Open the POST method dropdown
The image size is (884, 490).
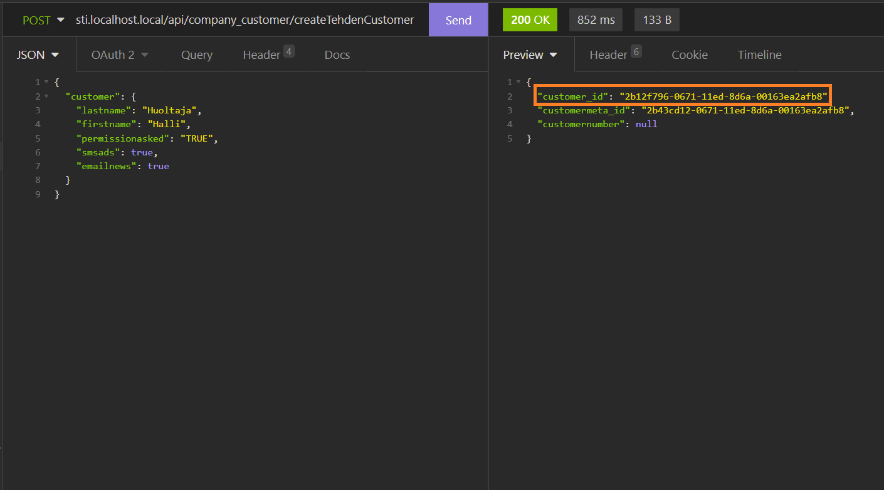43,20
